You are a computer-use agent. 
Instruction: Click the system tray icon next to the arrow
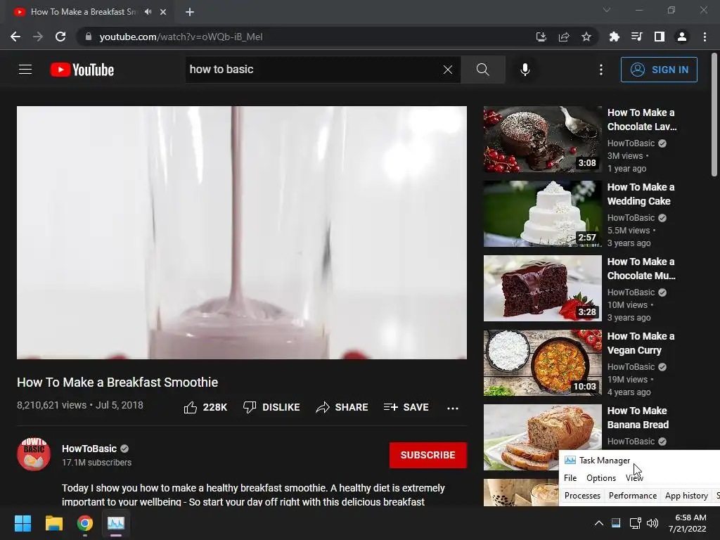click(x=616, y=523)
